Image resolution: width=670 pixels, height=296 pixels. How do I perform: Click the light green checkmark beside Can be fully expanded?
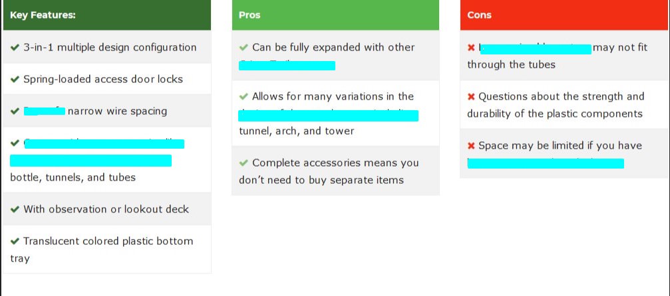[244, 47]
